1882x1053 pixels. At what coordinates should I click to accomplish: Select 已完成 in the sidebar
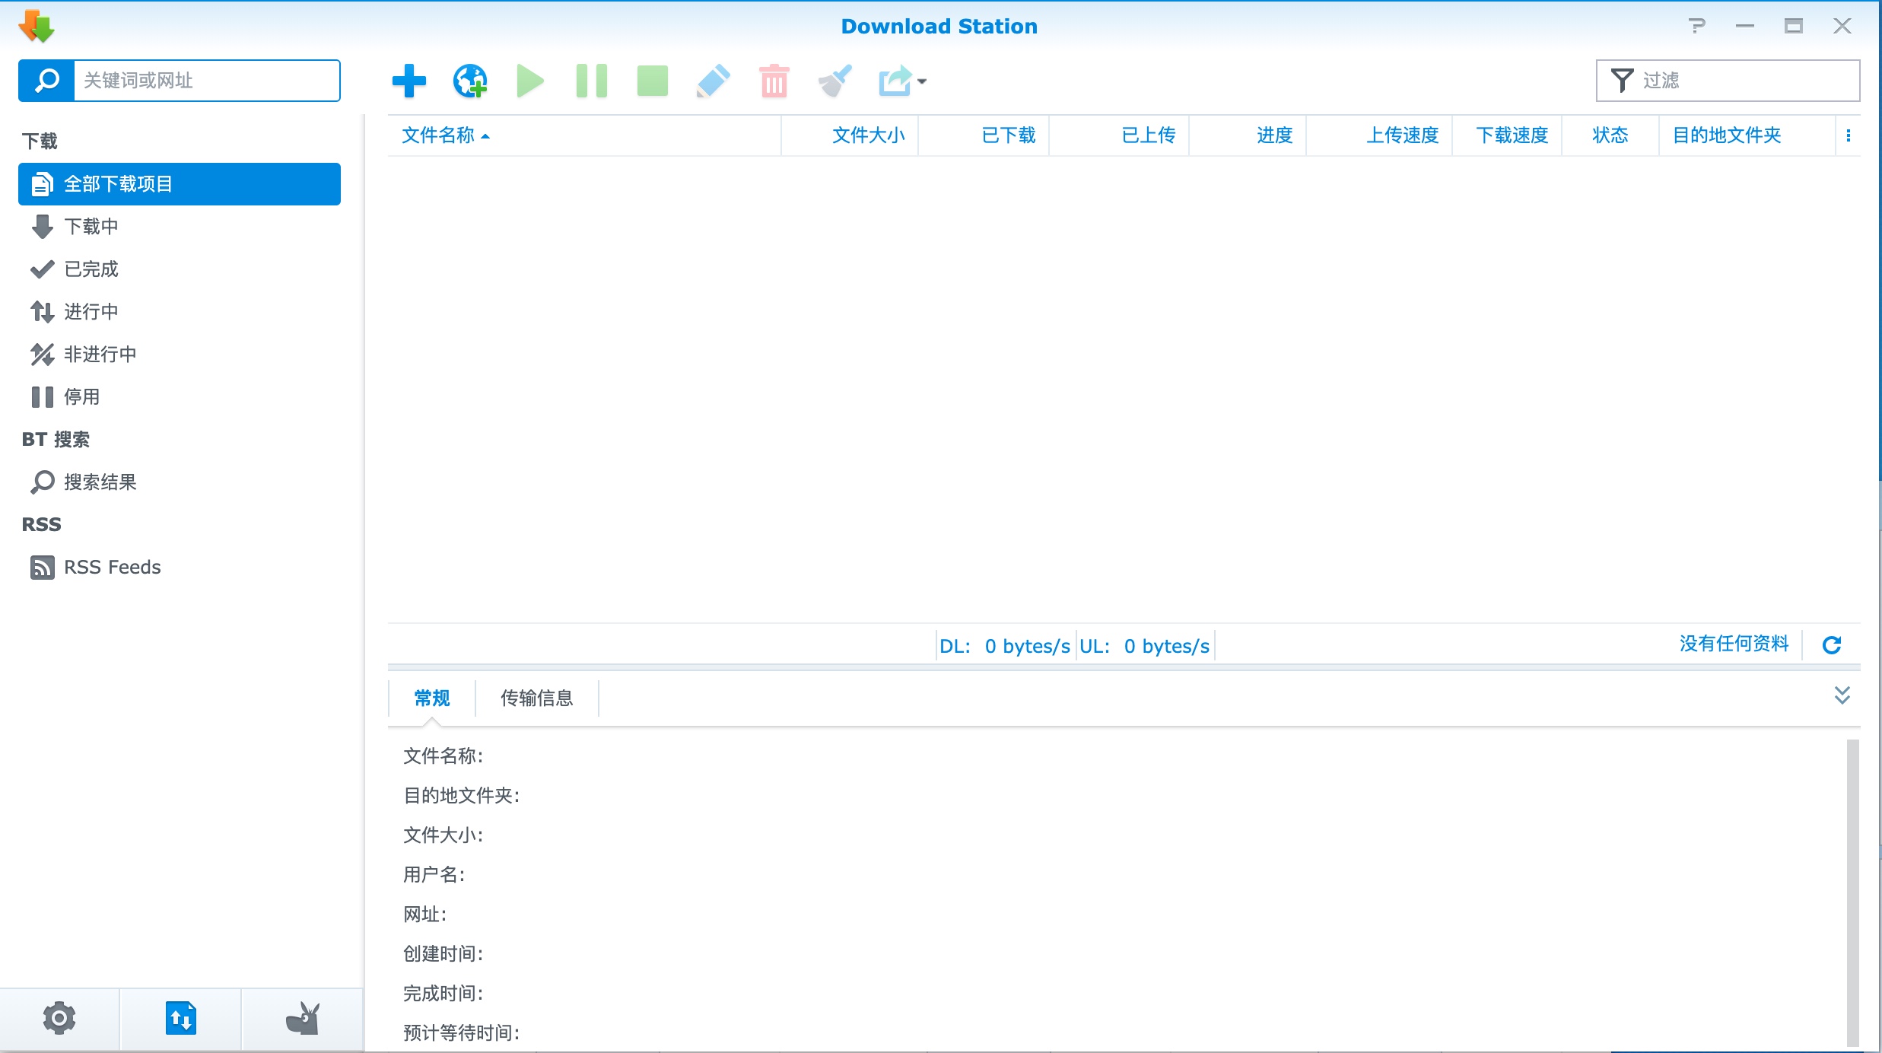click(91, 269)
